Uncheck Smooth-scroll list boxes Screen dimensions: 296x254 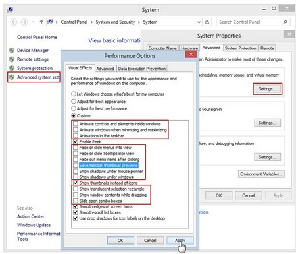click(76, 212)
